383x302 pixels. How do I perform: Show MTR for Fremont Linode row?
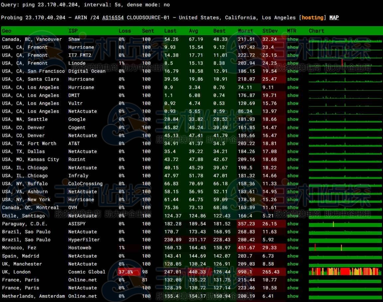[293, 63]
